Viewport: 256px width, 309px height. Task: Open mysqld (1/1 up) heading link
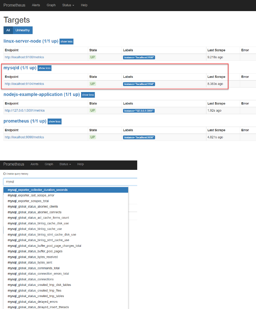pyautogui.click(x=20, y=68)
